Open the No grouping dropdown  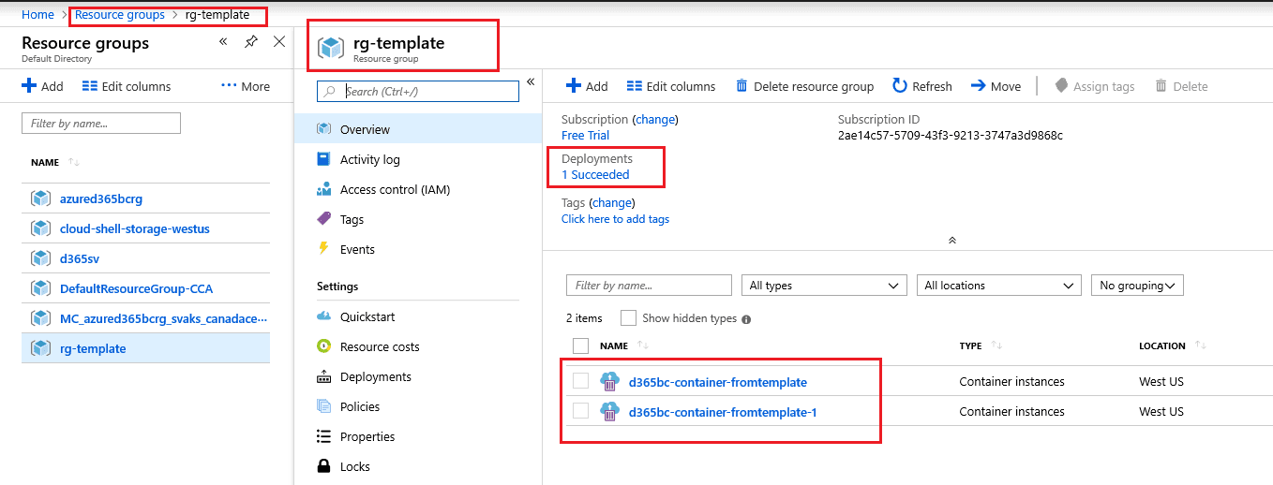tap(1137, 286)
